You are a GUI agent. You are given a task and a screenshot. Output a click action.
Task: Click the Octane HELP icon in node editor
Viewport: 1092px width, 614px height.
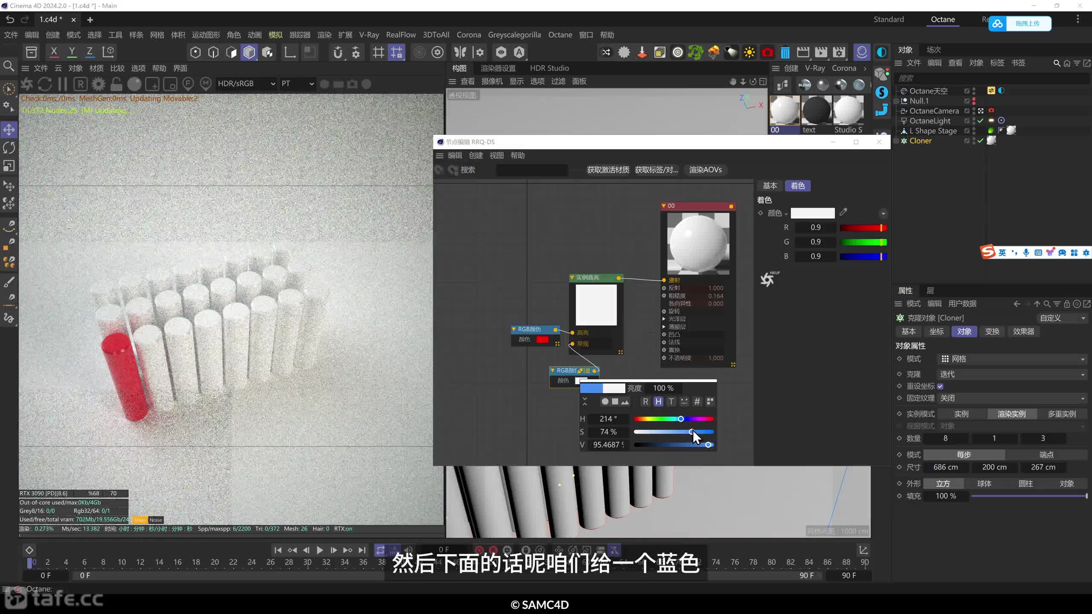[769, 279]
